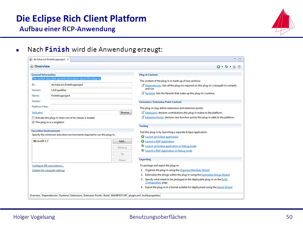Click the green icon beside Launch a RAP Application
The height and width of the screenshot is (227, 303).
[143, 141]
